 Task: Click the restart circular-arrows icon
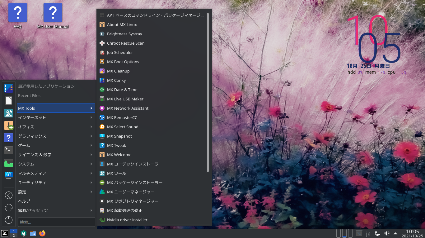click(9, 208)
